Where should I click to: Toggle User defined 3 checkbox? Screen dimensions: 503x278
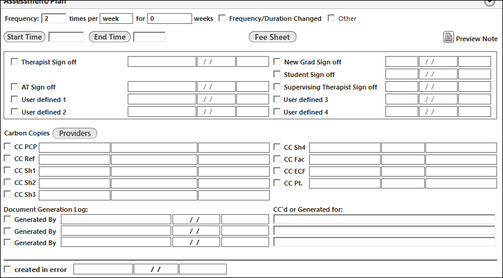pos(277,99)
